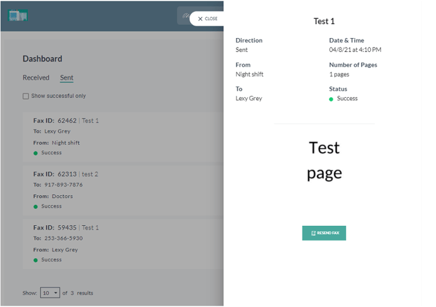
Task: Click the building logo in the header
Action: (18, 15)
